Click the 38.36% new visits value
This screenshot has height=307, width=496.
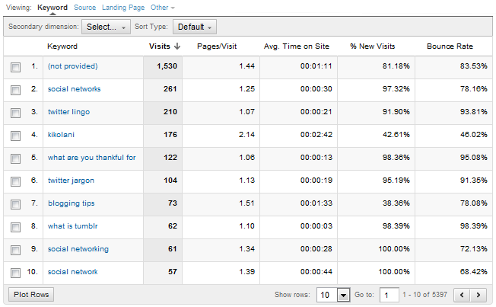click(x=396, y=203)
